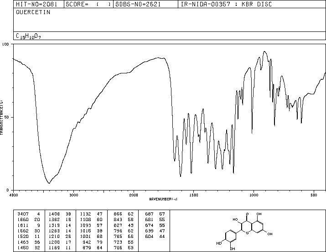The image size is (326, 252).
Task: Select the 1169 peak table entry
Action: [60, 248]
